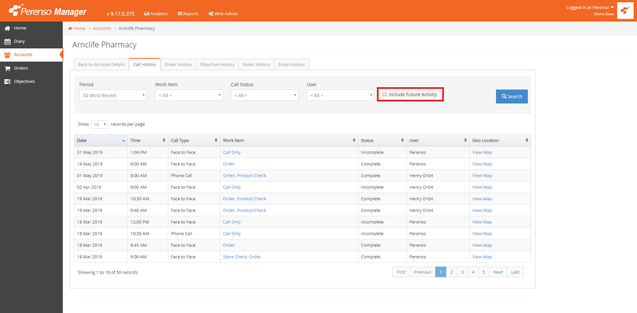Open View Map for 14 May 2019 row

pos(482,164)
